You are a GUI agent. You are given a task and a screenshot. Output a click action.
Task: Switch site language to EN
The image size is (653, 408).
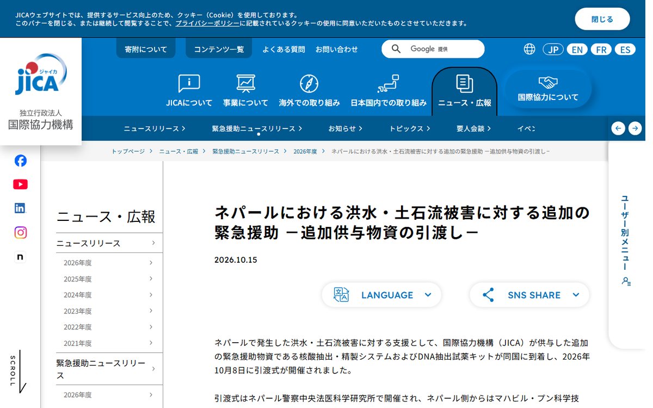tap(577, 50)
